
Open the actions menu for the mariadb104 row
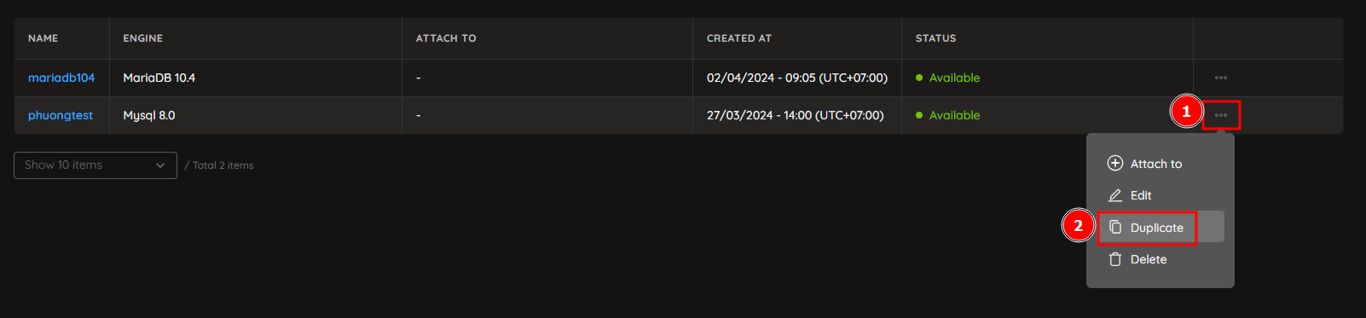pos(1221,78)
